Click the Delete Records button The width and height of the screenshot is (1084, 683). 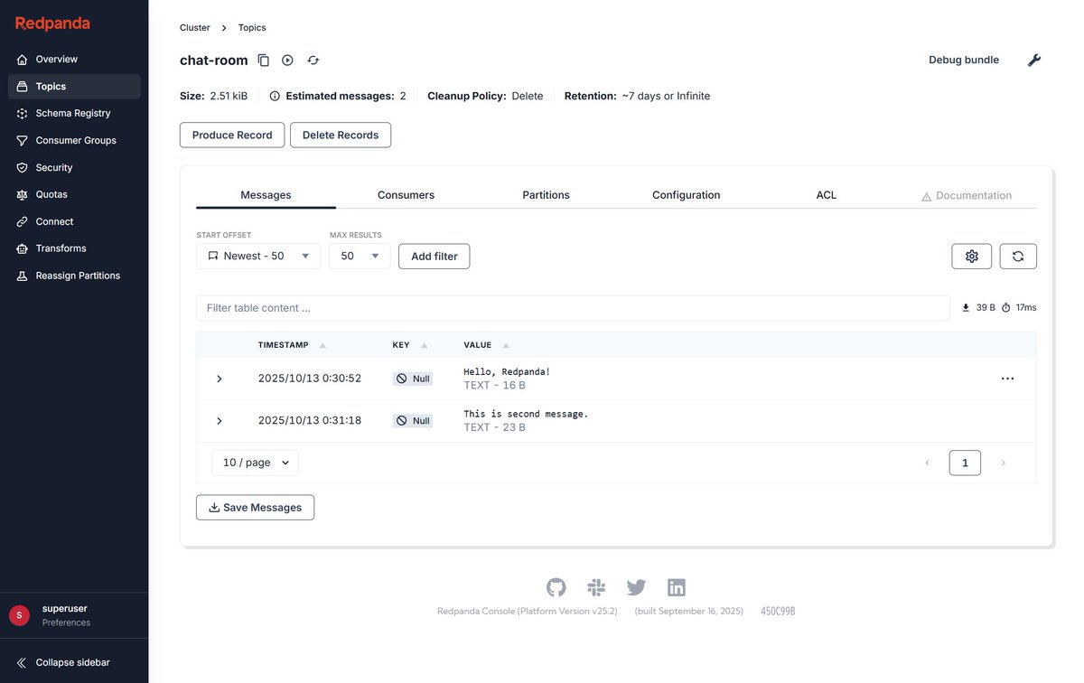341,136
